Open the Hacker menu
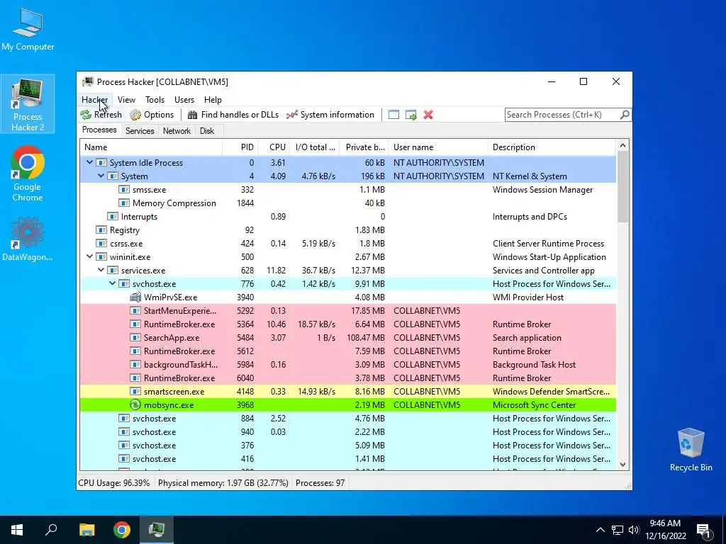 click(94, 99)
